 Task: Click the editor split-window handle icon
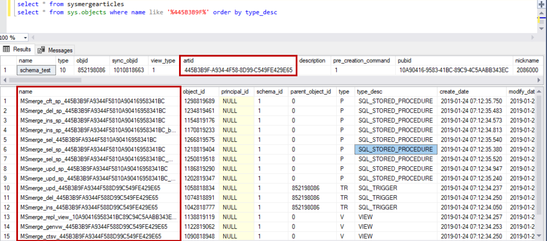(x=541, y=4)
